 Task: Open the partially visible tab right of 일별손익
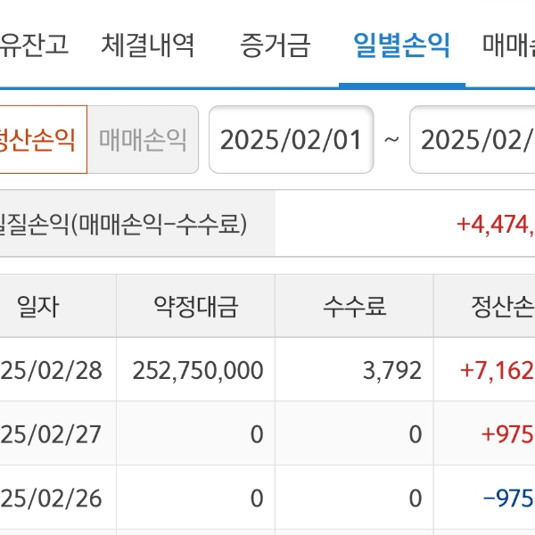pyautogui.click(x=508, y=45)
